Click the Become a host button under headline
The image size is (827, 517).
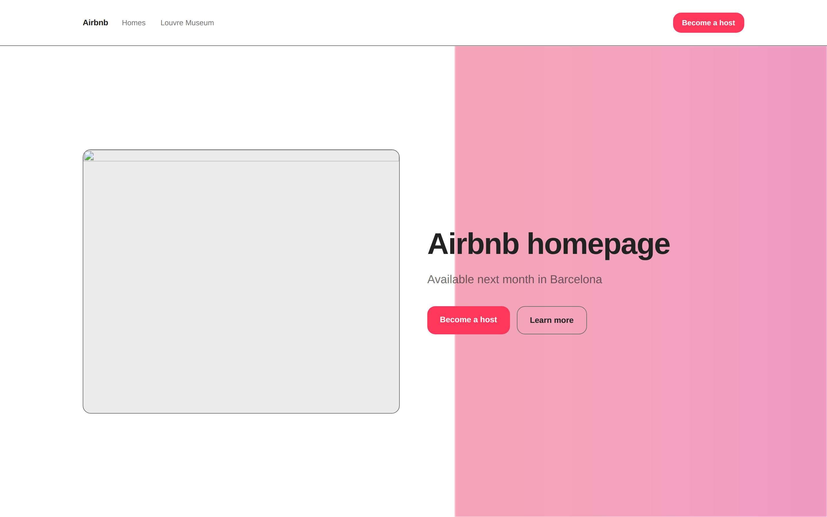468,320
